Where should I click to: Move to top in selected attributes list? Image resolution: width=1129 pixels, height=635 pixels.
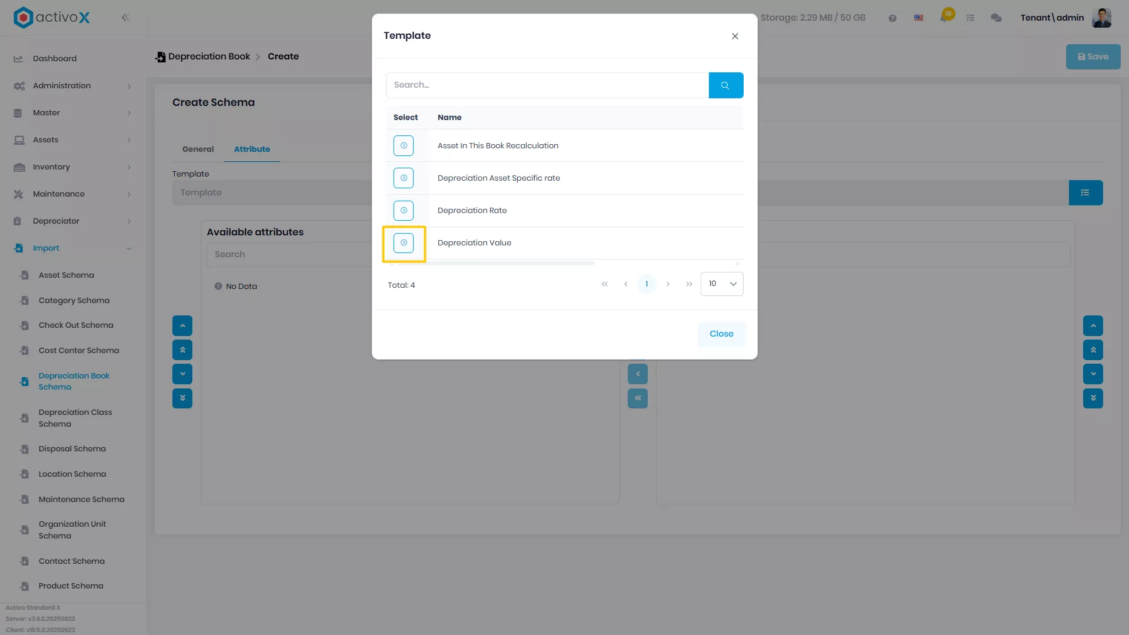point(1093,350)
